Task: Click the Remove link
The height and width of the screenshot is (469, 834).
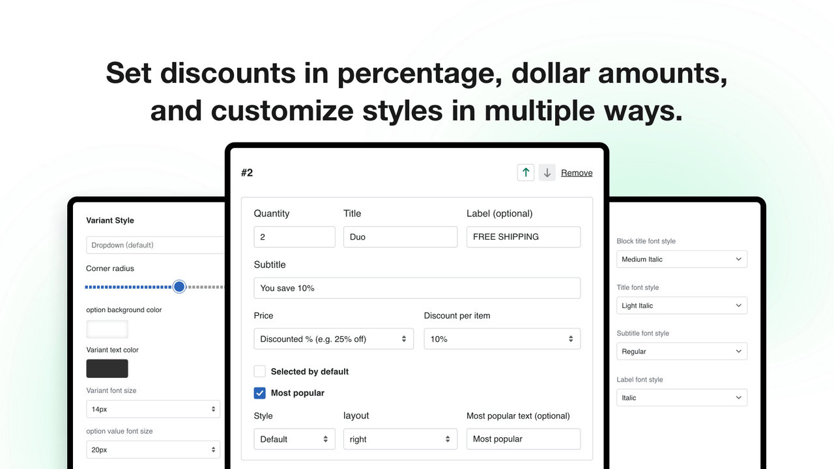Action: pos(576,172)
